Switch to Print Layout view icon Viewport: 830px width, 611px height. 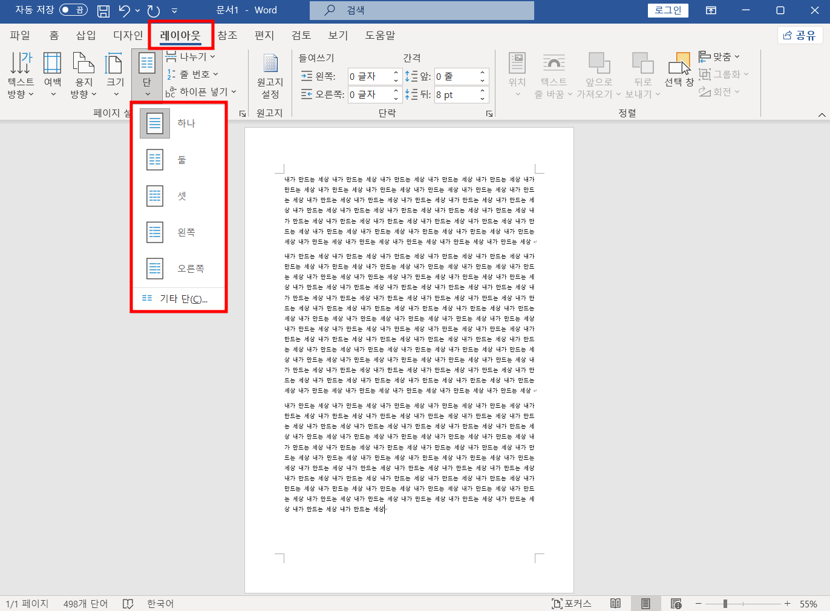(645, 604)
